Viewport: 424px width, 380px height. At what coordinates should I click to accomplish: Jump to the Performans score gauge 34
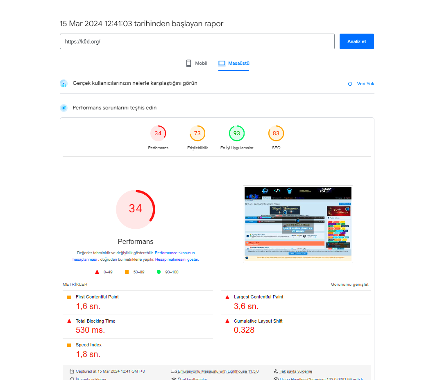[158, 133]
